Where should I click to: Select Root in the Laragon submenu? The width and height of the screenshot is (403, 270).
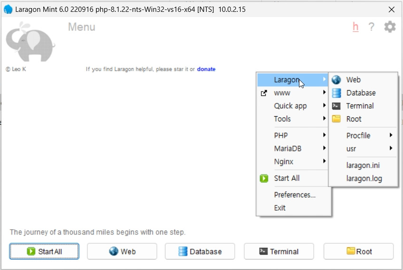363,119
